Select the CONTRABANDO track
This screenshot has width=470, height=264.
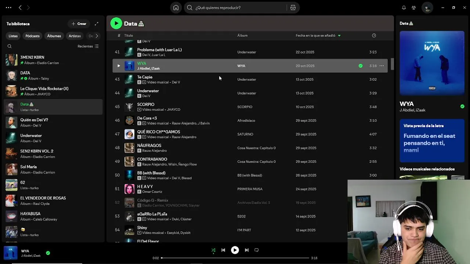click(x=250, y=162)
